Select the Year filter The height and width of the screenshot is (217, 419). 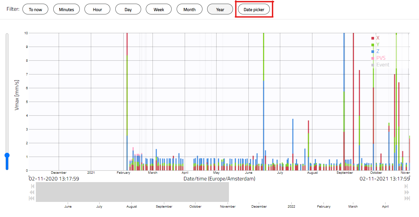(220, 9)
